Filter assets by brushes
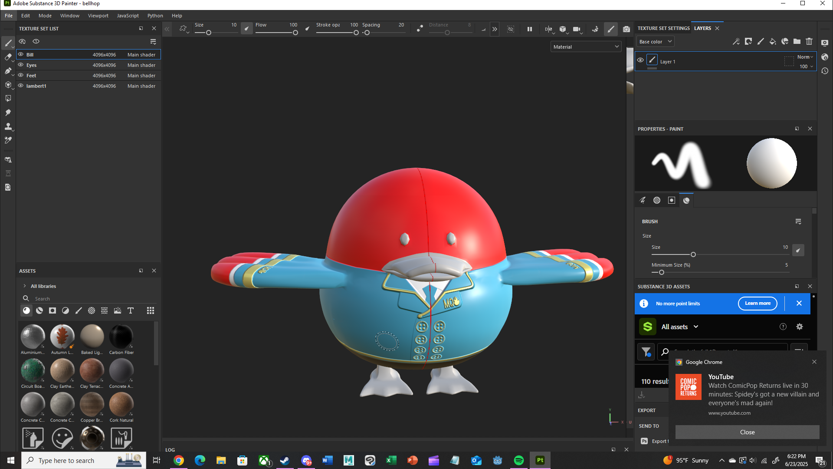The image size is (833, 469). coord(79,310)
